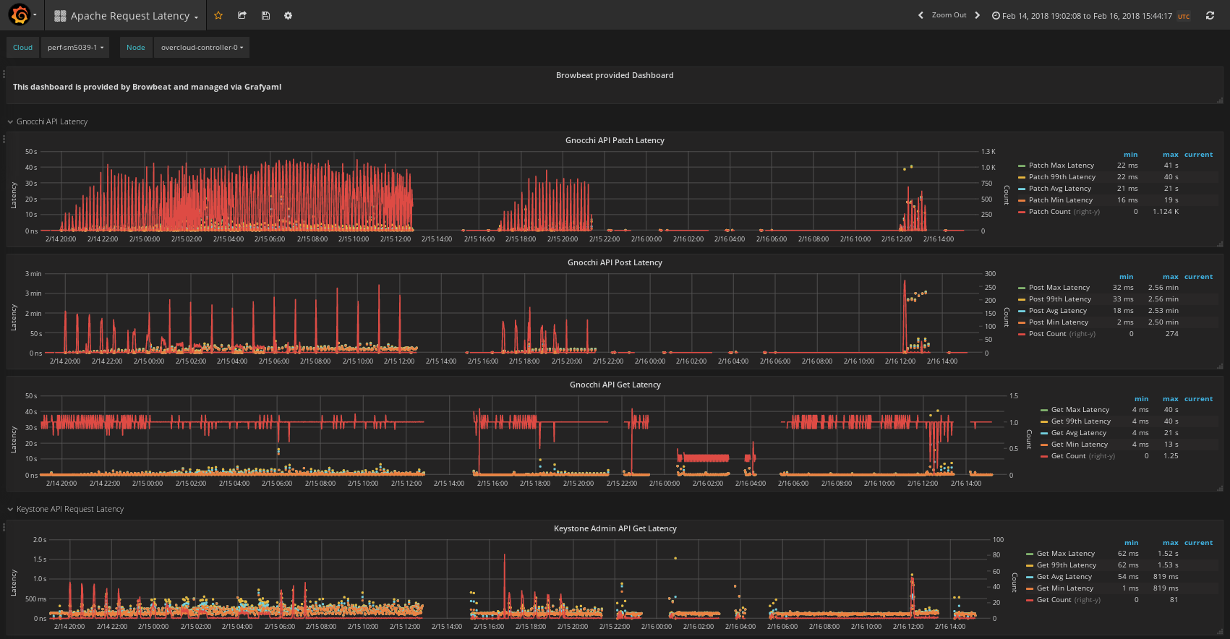Open the time range picker
Viewport: 1230px width, 639px height.
coord(1090,16)
